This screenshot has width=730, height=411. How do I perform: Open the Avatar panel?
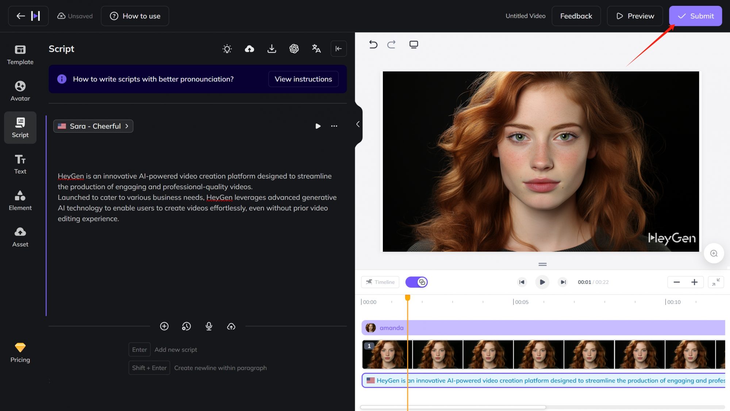(x=20, y=91)
